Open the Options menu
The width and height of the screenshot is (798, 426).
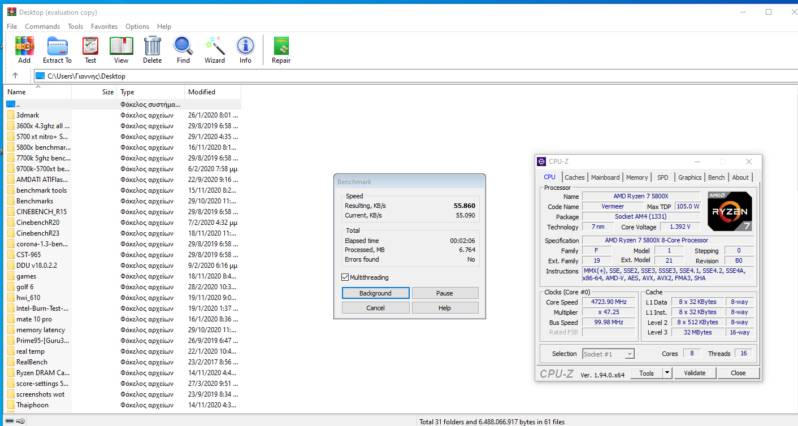tap(137, 27)
